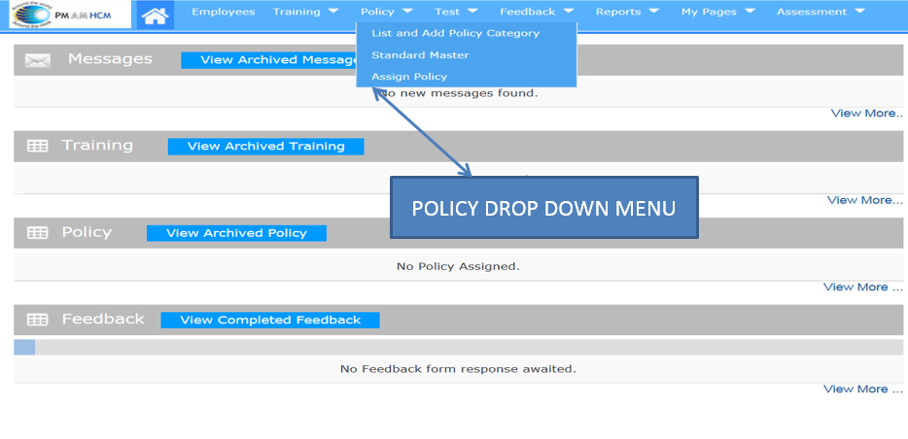Click the Feedback progress bar
This screenshot has height=439, width=908.
[458, 347]
